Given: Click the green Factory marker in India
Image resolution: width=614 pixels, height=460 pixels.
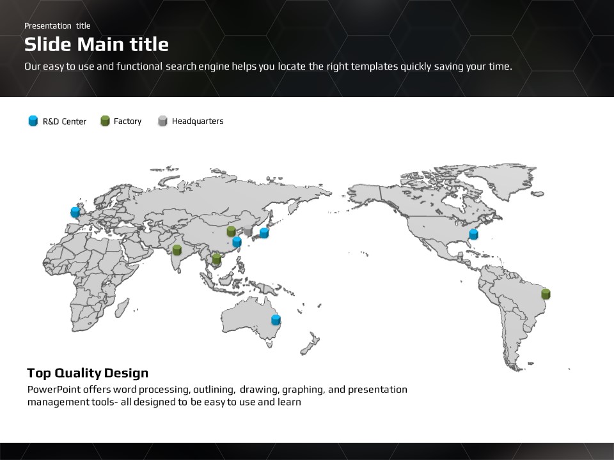Looking at the screenshot, I should pos(177,250).
